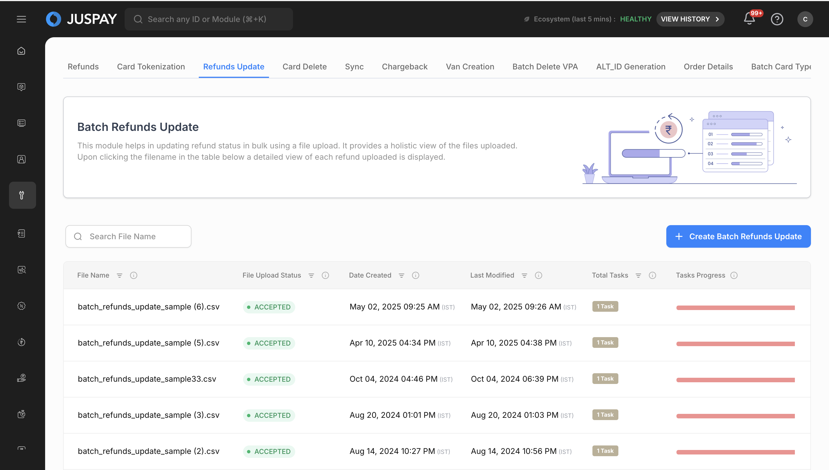Open the help question mark icon
This screenshot has width=829, height=470.
[x=777, y=19]
